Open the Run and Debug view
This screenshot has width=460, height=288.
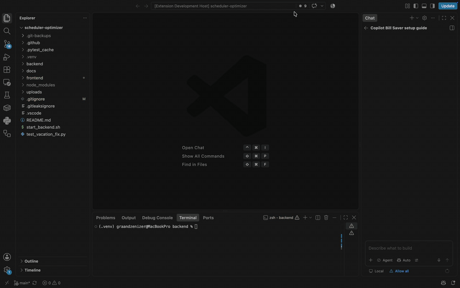click(7, 57)
